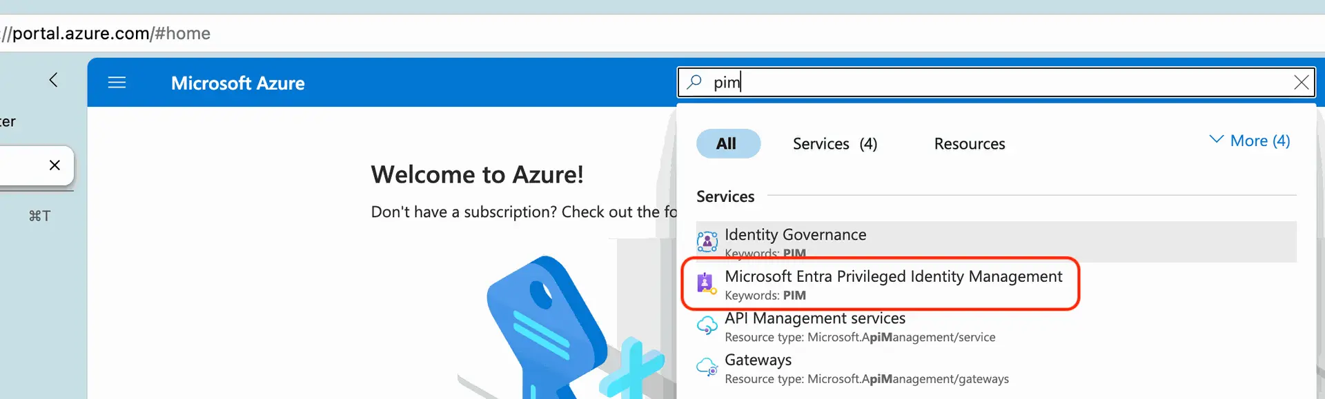Select the All filter tab
1325x399 pixels.
click(x=727, y=144)
